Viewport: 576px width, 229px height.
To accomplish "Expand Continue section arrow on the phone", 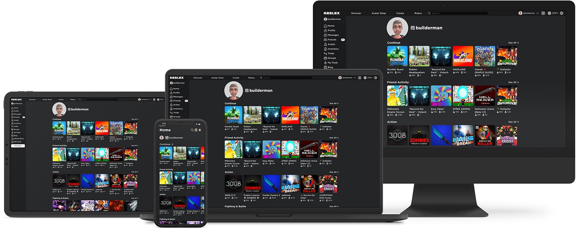I will point(172,144).
